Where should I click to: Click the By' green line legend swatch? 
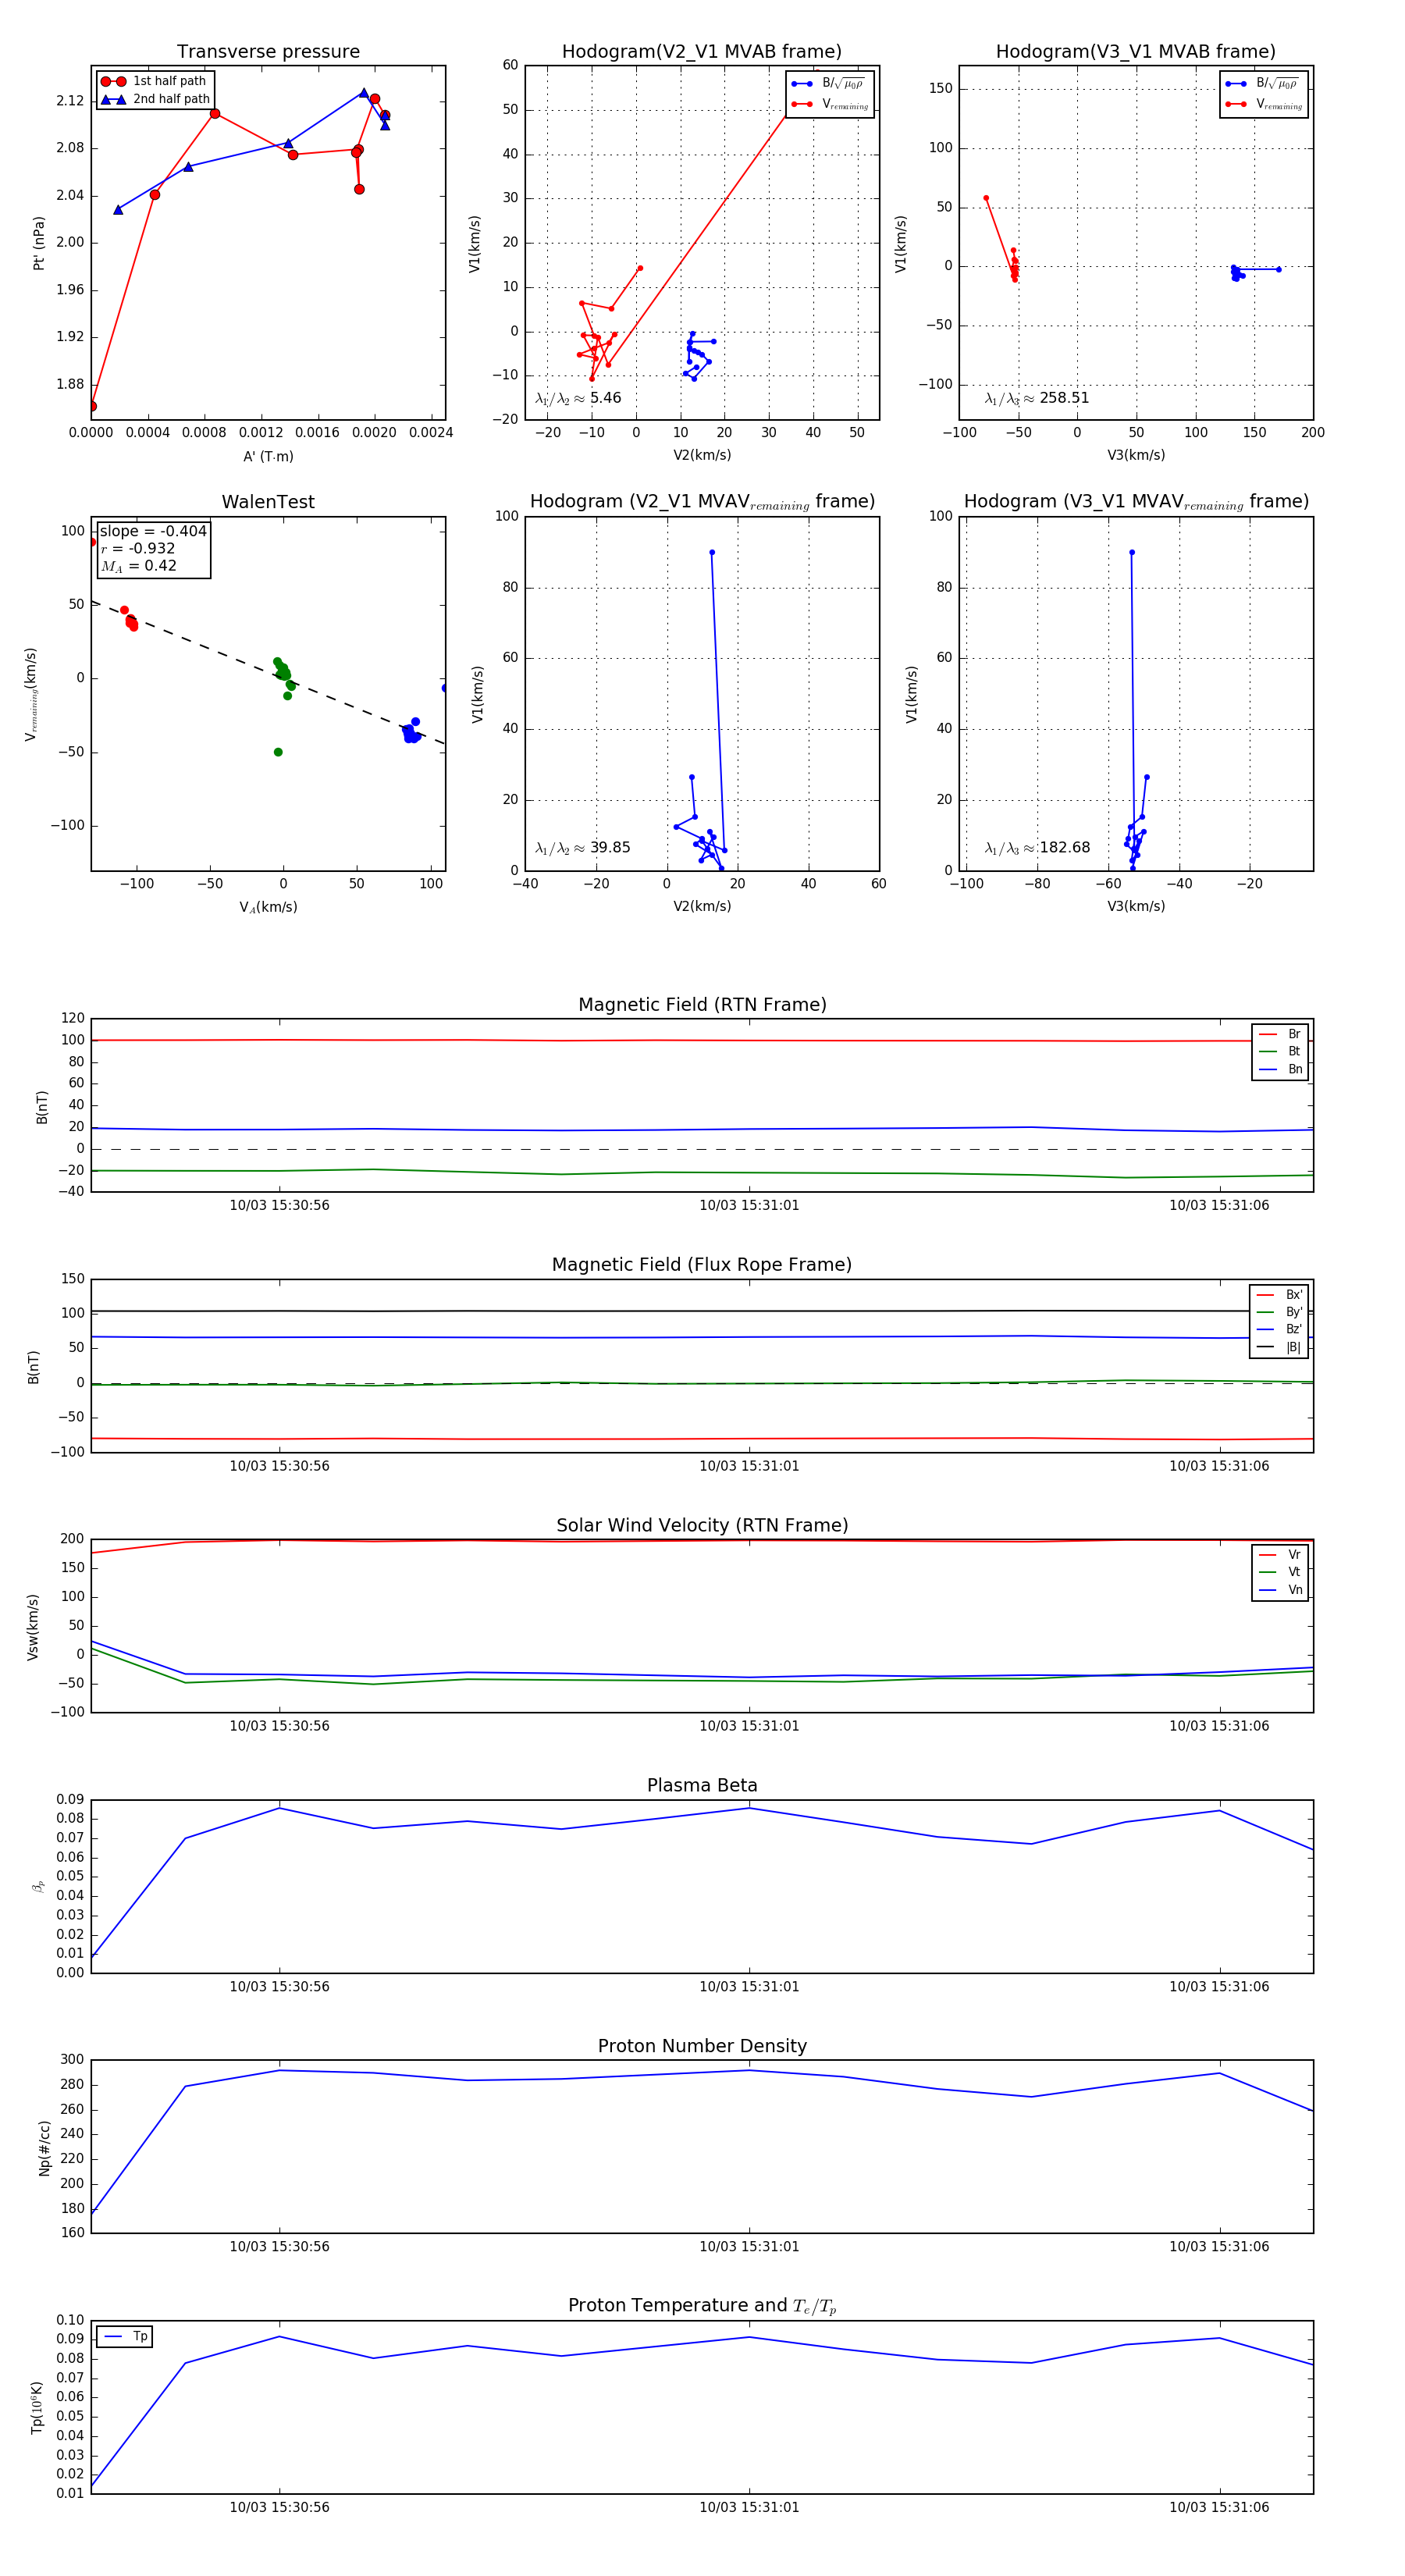1266,1312
